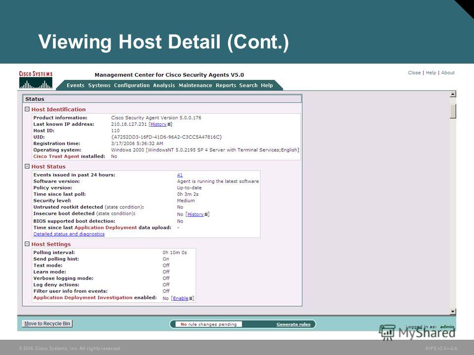This screenshot has width=474, height=355.
Task: Open the Reports menu
Action: 226,85
